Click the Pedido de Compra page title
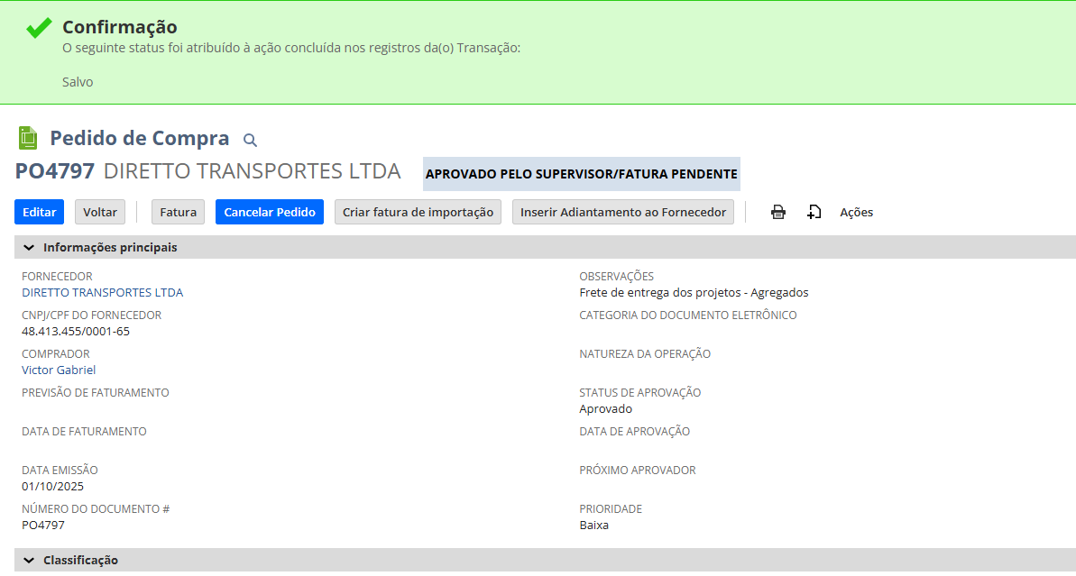This screenshot has height=576, width=1076. pyautogui.click(x=140, y=139)
